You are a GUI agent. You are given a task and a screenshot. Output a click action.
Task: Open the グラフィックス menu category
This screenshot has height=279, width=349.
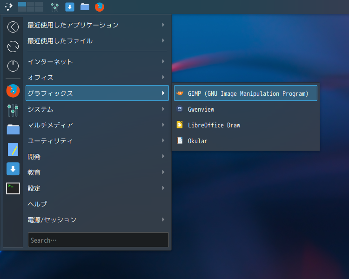click(97, 93)
